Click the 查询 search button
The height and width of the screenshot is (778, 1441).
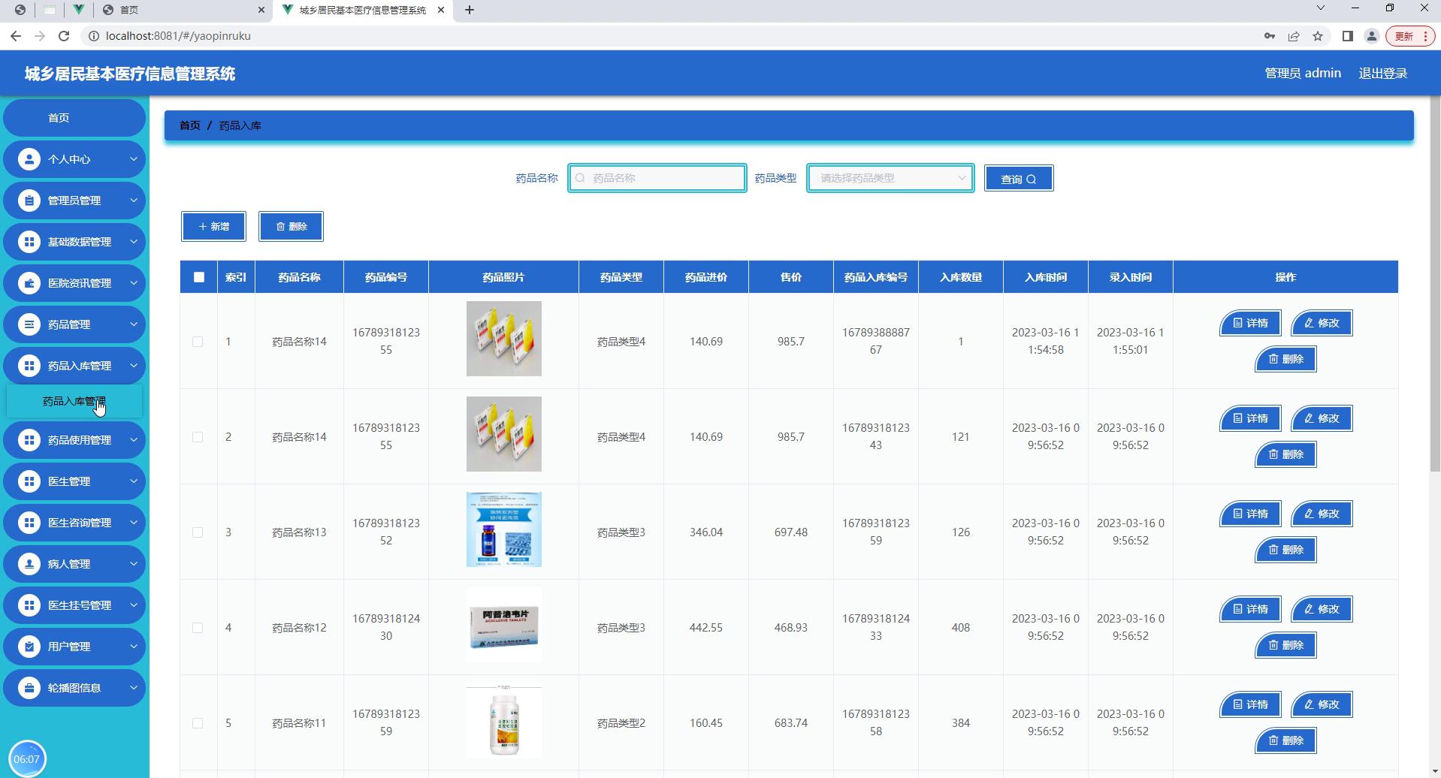pyautogui.click(x=1019, y=179)
